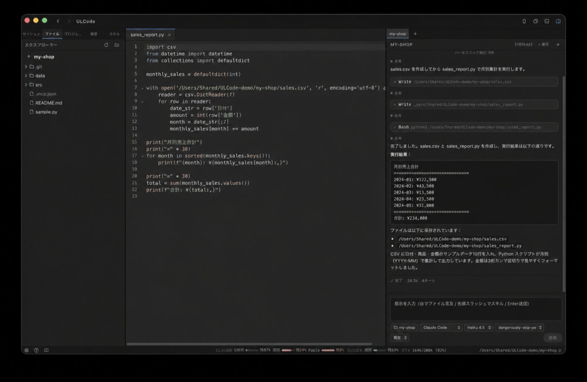Open settings via the status bar gear icon
This screenshot has height=382, width=587.
[26, 350]
